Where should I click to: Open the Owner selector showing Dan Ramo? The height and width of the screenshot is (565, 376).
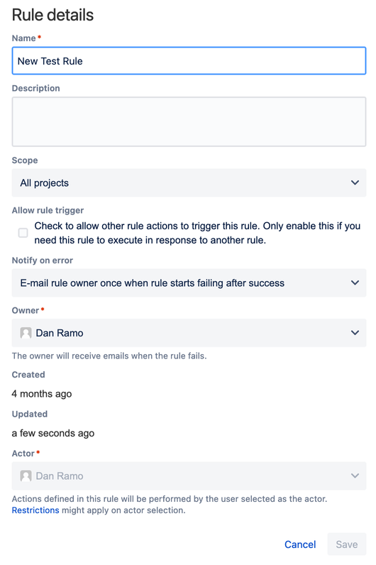coord(189,333)
